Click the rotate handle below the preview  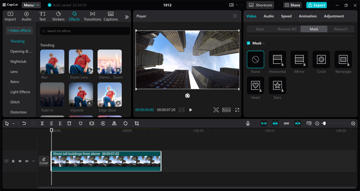pyautogui.click(x=188, y=96)
